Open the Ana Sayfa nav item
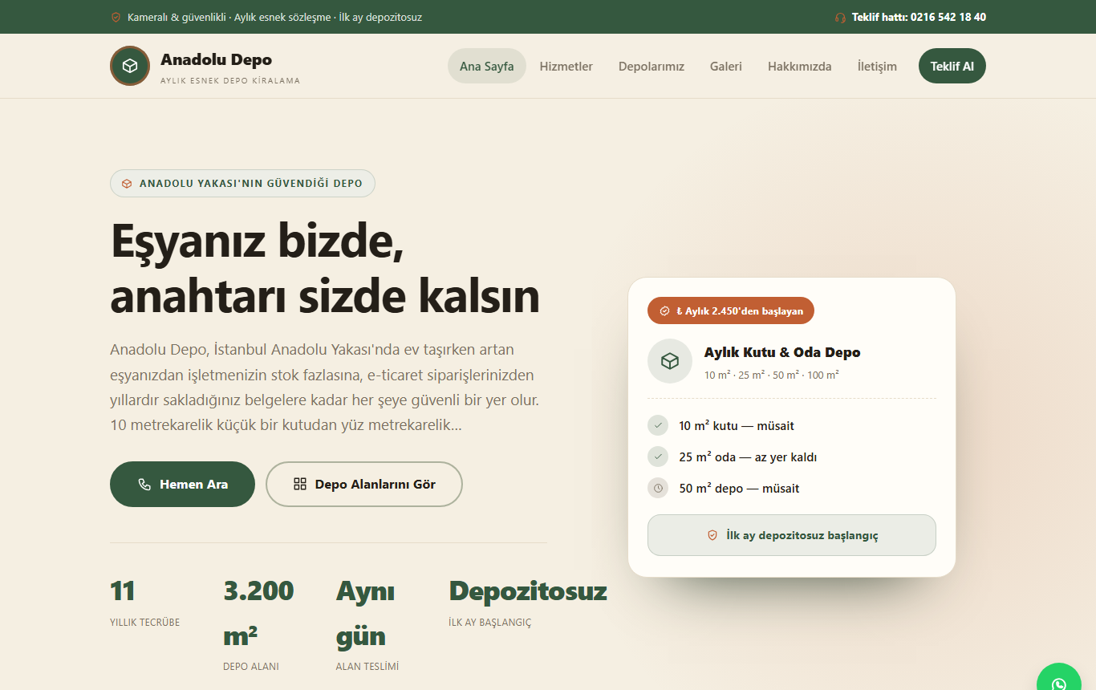1096x690 pixels. click(x=487, y=66)
